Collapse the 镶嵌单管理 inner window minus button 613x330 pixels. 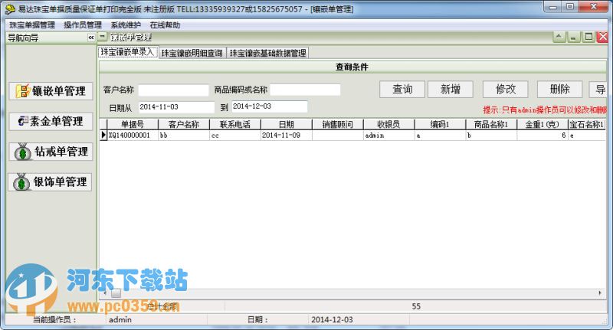click(102, 37)
